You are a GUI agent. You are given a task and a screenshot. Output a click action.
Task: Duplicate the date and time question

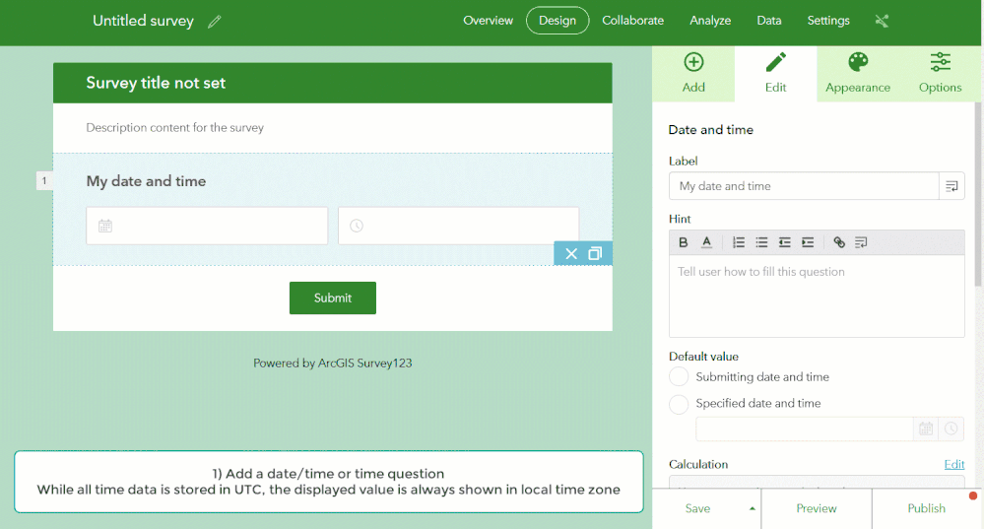click(x=595, y=253)
